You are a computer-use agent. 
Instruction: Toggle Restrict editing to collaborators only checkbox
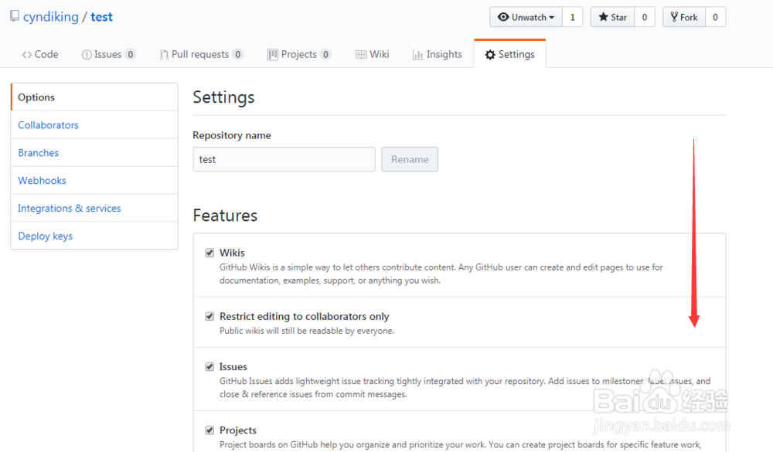click(209, 317)
